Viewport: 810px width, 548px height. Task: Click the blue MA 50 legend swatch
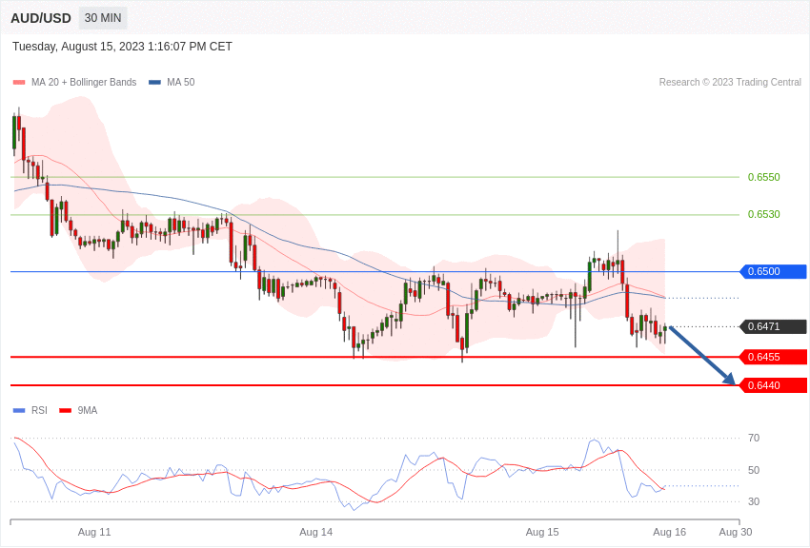154,82
